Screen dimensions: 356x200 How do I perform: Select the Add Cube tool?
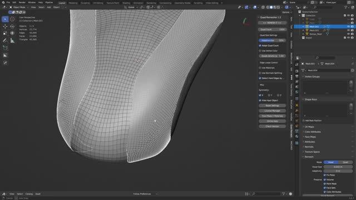coord(5,48)
